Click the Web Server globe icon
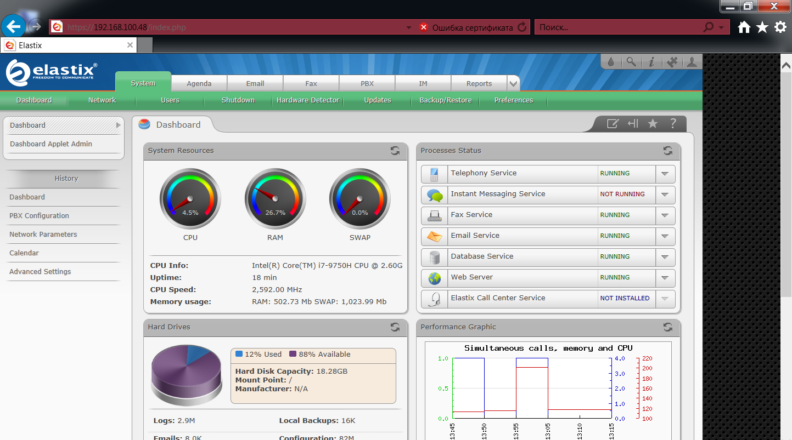The height and width of the screenshot is (440, 792). (x=434, y=278)
